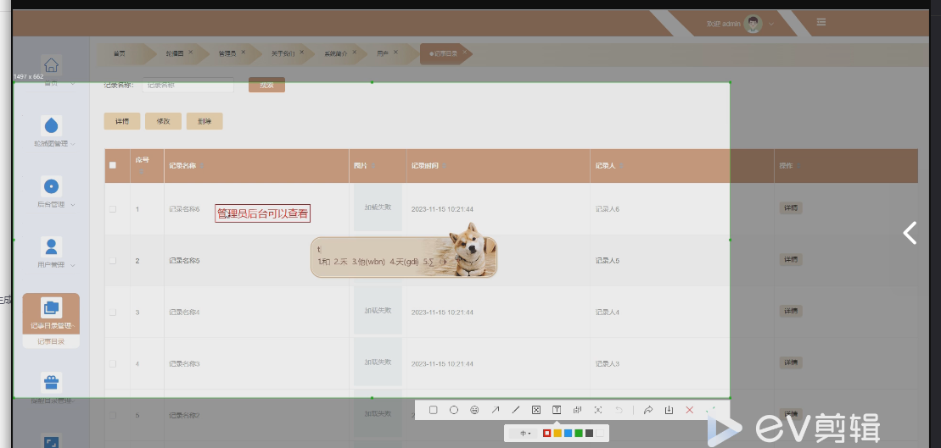Click the 用户管理 person icon
941x448 pixels.
[x=52, y=246]
